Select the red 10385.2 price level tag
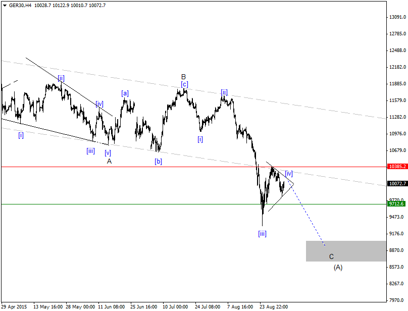This screenshot has width=408, height=311. 397,166
